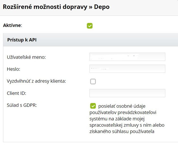Viewport: 178px width, 148px height.
Task: Toggle the Súlad s GDPR checkbox
Action: 93,106
